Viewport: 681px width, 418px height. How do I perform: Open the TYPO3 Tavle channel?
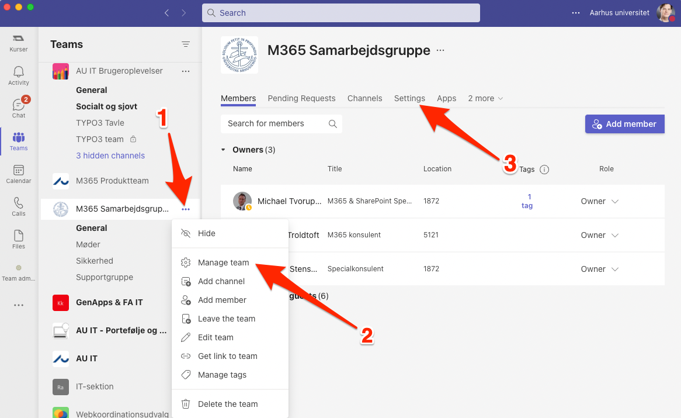pos(100,123)
